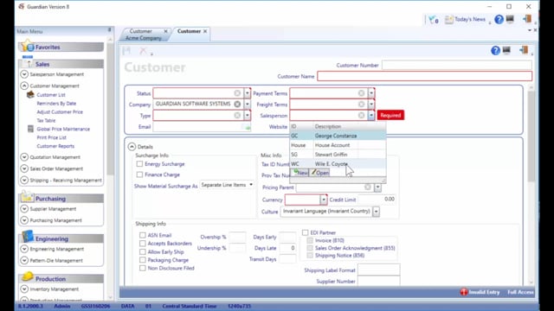Select Wile E. Coyote salesperson

(338, 164)
